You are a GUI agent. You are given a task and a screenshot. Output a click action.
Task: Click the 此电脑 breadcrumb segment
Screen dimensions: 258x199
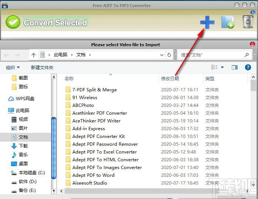click(61, 55)
